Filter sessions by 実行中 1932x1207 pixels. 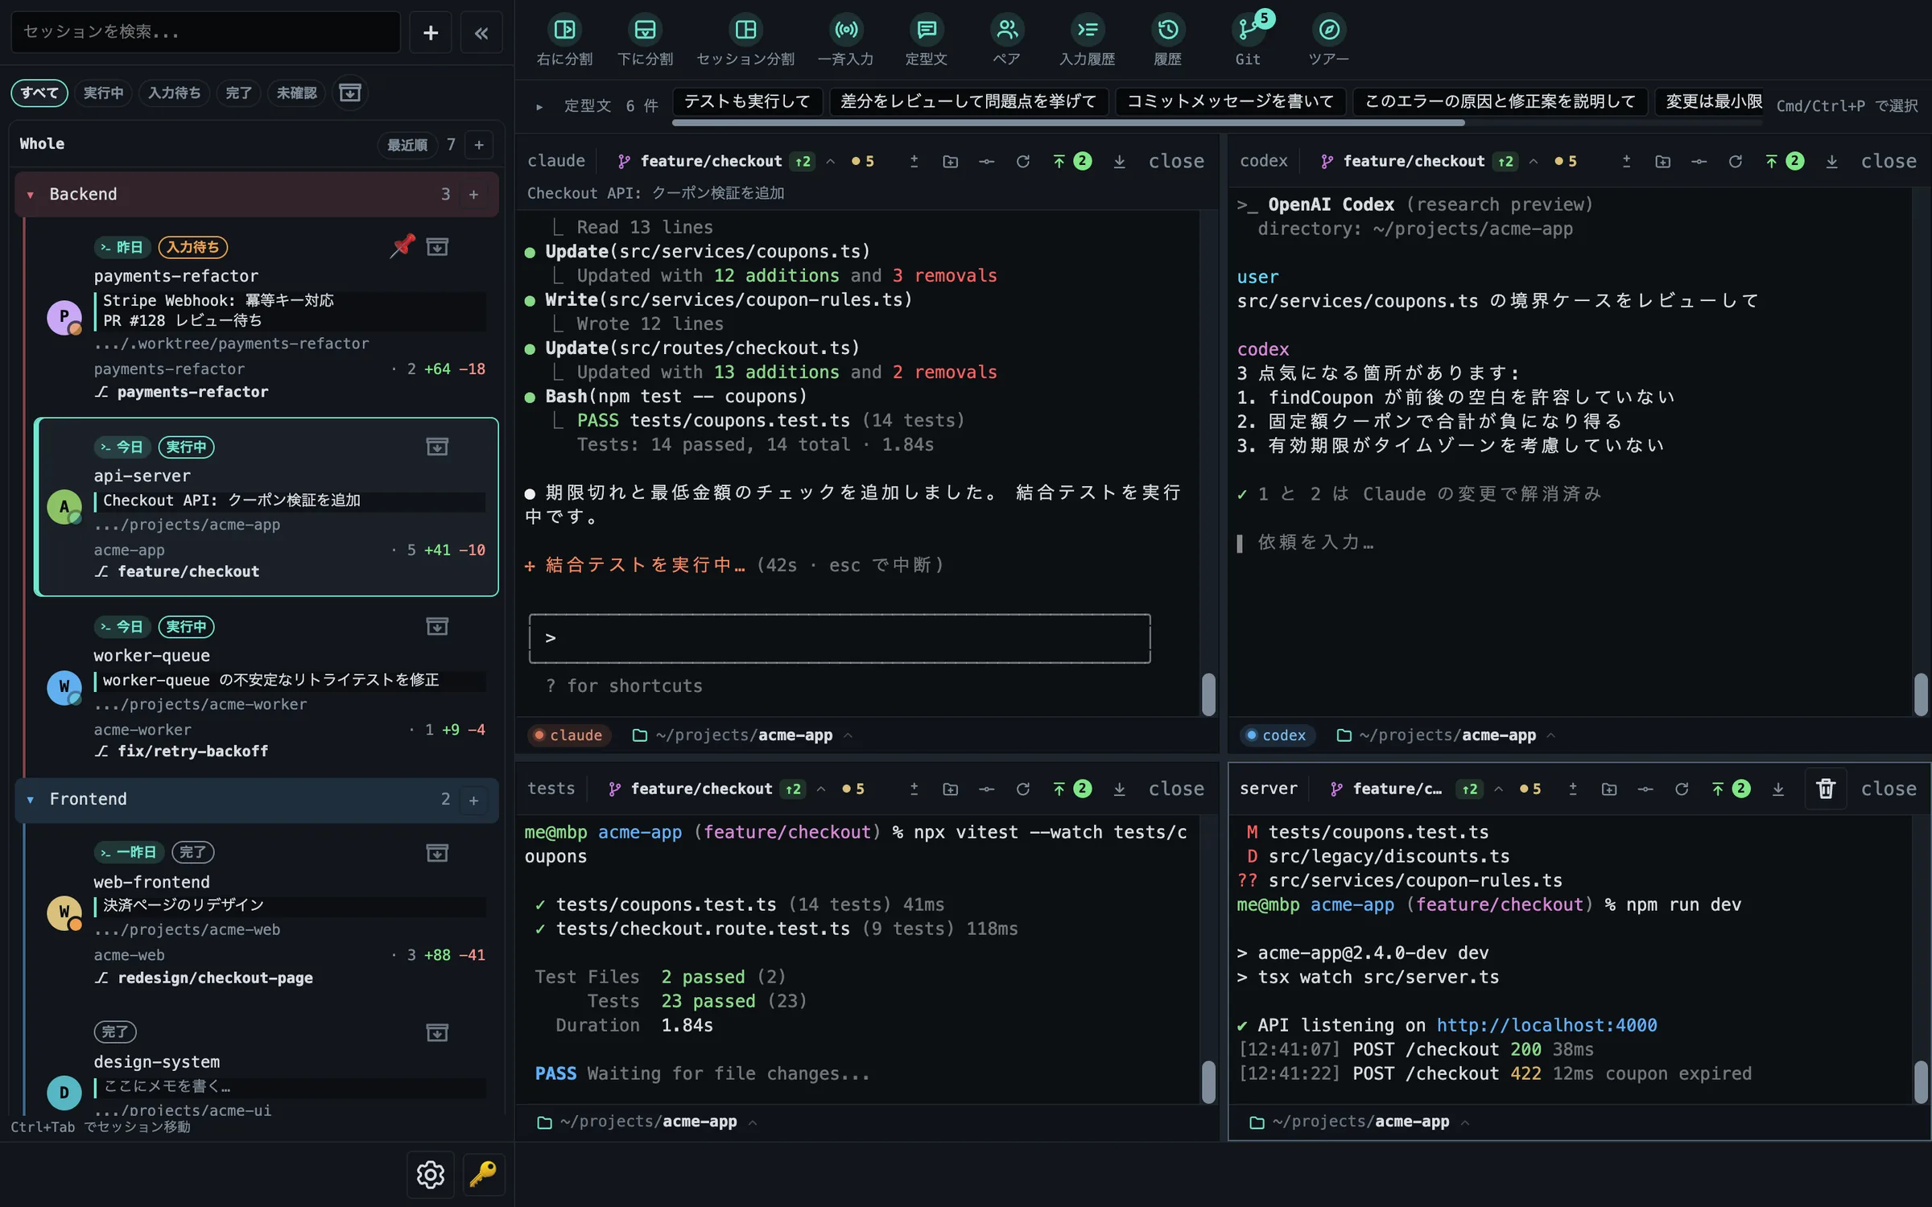click(x=104, y=93)
